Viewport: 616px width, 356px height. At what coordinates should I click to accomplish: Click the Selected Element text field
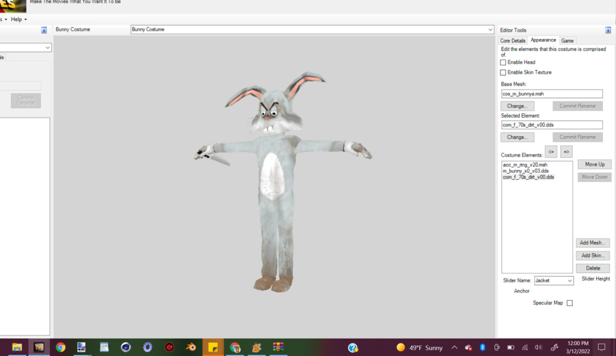[x=552, y=125]
